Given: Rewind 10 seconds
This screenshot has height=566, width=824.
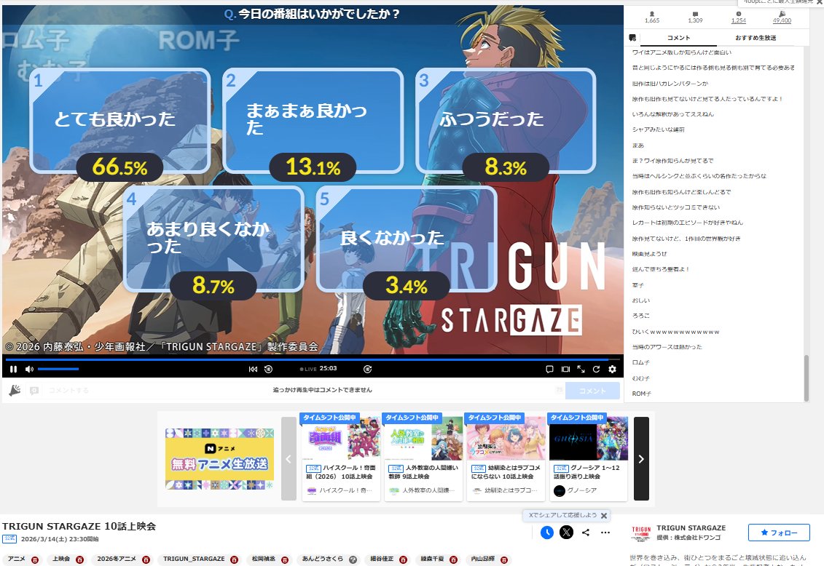Looking at the screenshot, I should coord(269,370).
